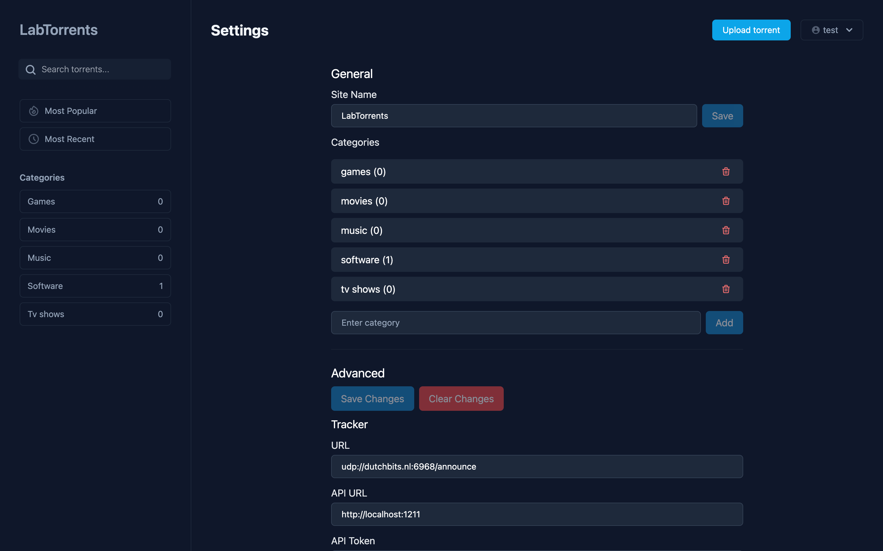Viewport: 883px width, 551px height.
Task: Open the Software category in sidebar
Action: coord(95,286)
